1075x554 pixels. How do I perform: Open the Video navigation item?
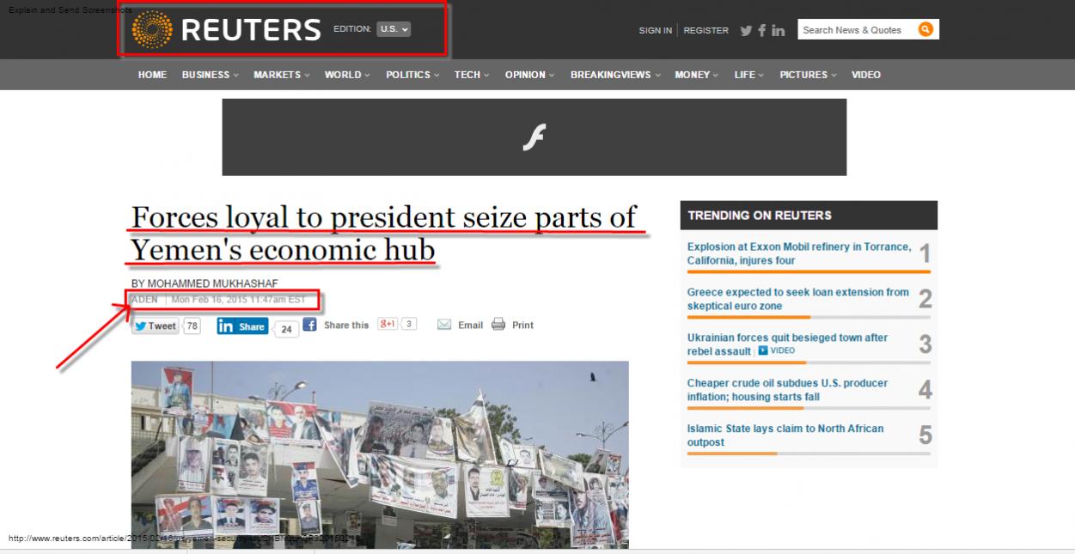866,75
